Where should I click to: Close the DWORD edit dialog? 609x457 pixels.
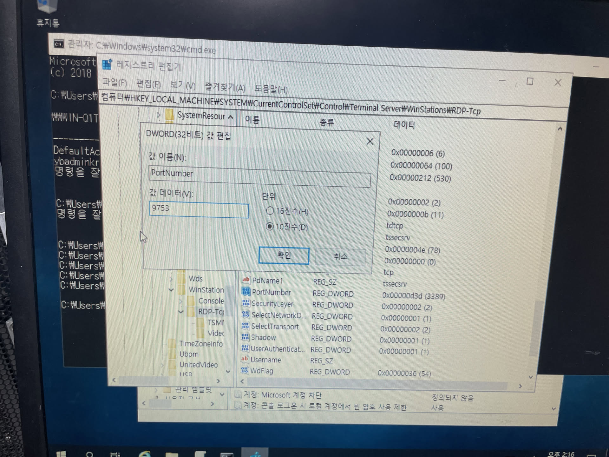coord(370,141)
